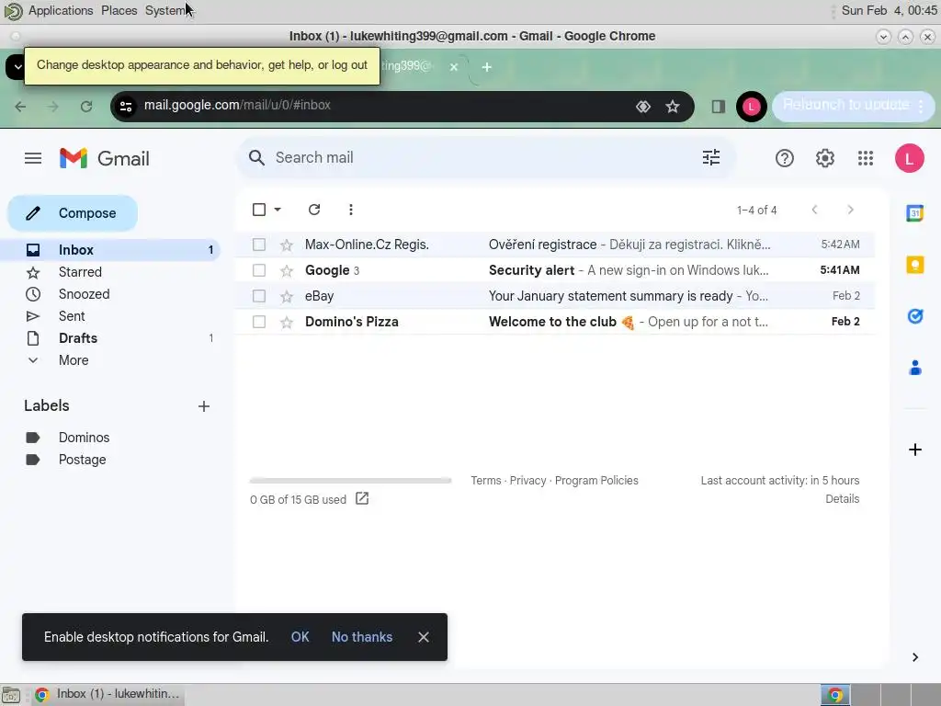
Task: Open a new Chrome tab
Action: click(x=487, y=67)
